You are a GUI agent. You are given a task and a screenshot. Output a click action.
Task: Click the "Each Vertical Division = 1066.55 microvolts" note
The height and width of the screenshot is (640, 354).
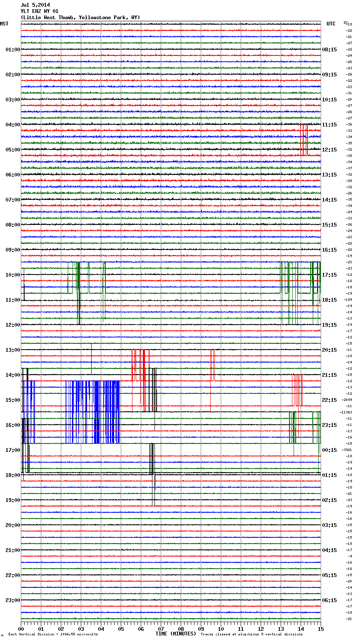tap(53, 635)
